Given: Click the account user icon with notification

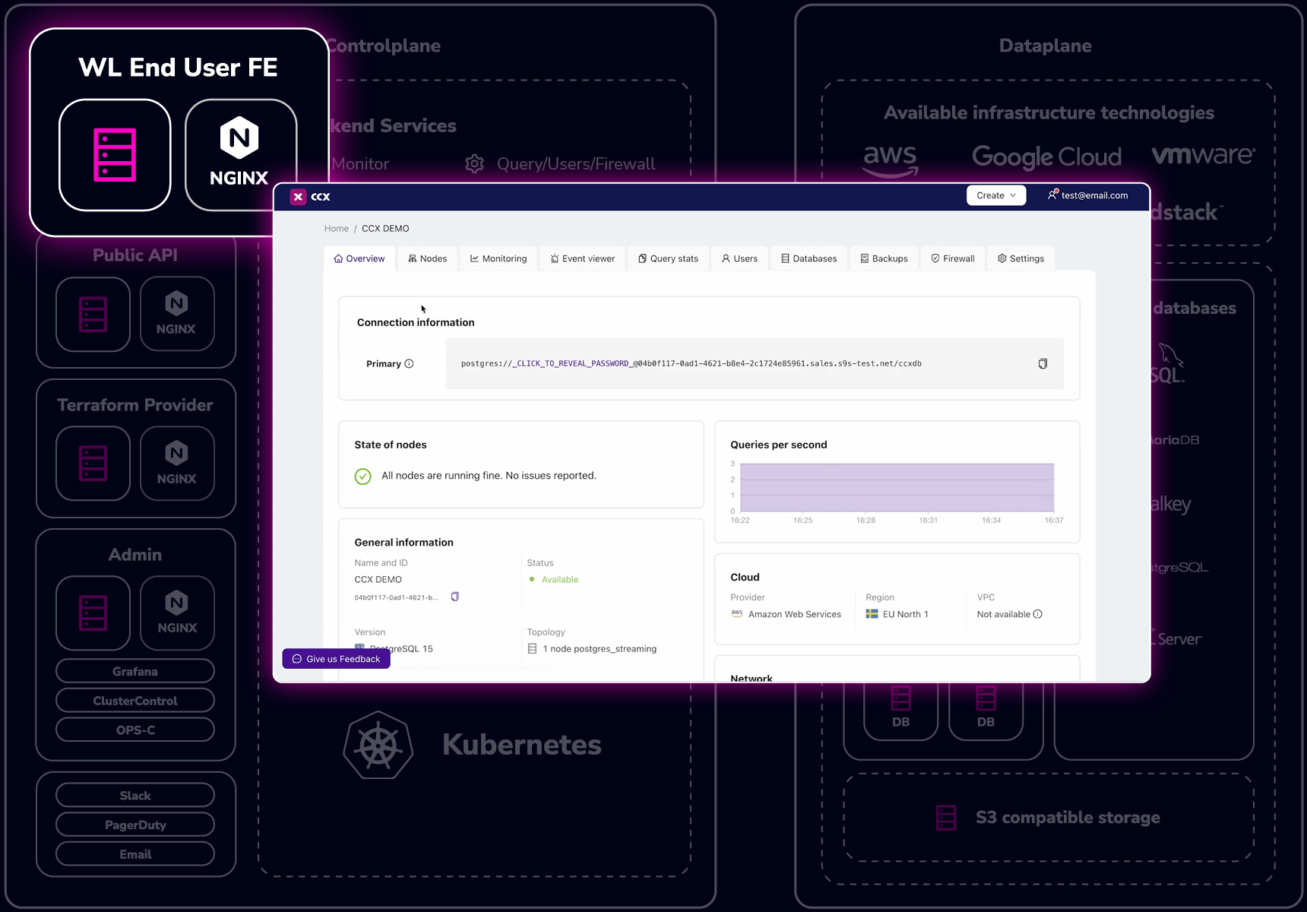Looking at the screenshot, I should click(1052, 195).
